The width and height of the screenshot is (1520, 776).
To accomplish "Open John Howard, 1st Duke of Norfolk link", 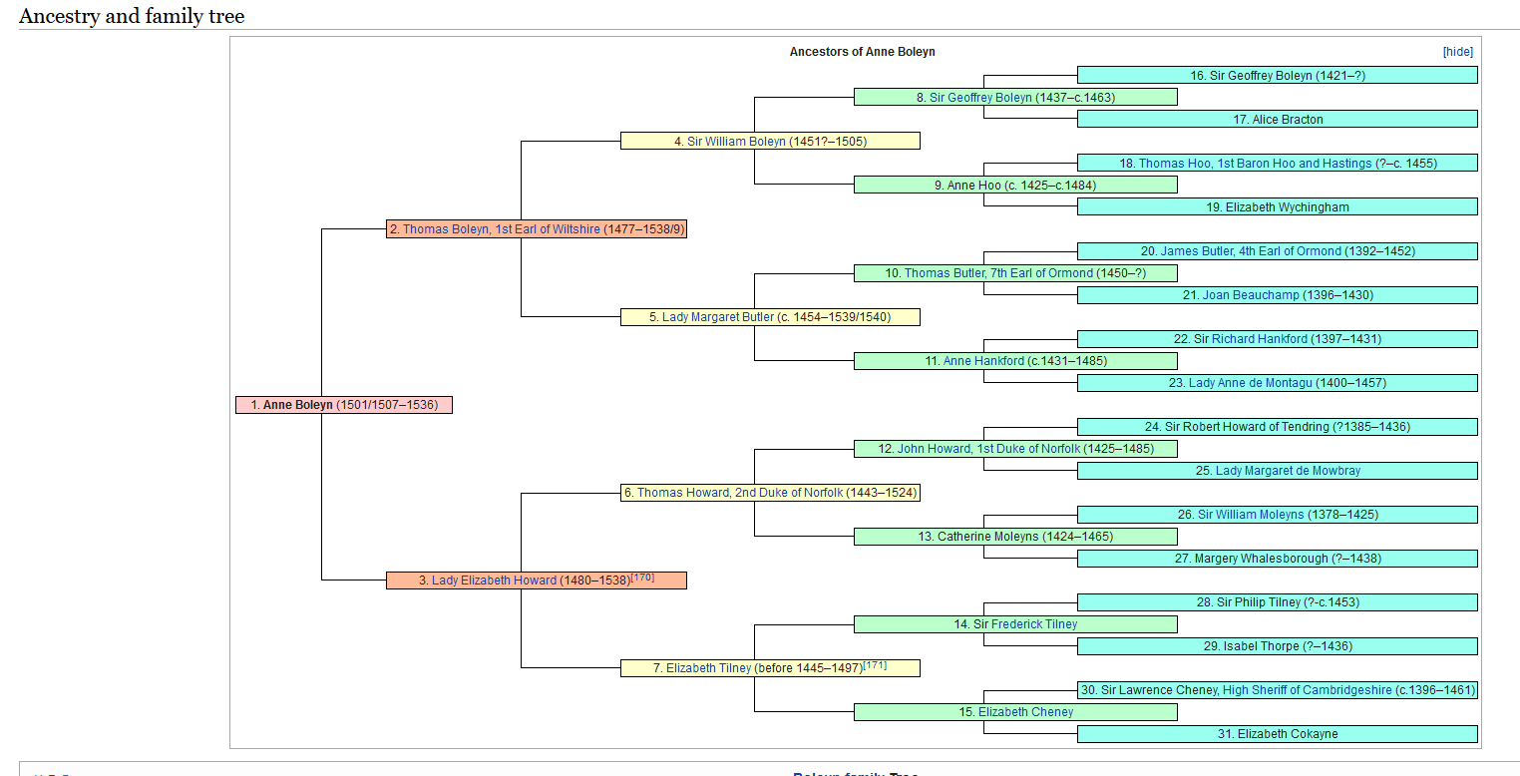I will pos(988,449).
